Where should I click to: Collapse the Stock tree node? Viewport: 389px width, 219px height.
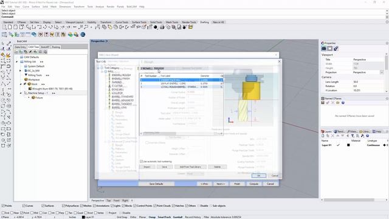click(21, 84)
